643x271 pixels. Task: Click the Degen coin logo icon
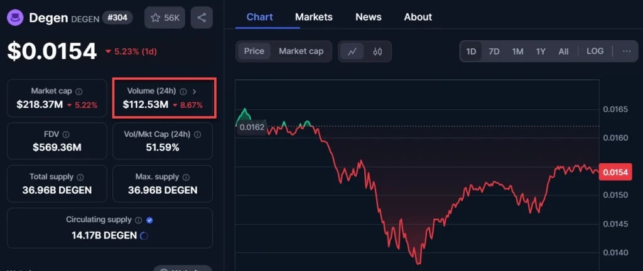pyautogui.click(x=16, y=18)
